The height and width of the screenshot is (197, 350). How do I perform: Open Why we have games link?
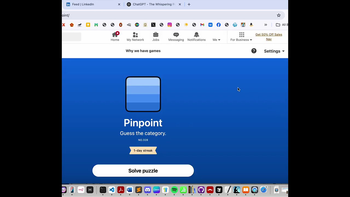click(143, 51)
